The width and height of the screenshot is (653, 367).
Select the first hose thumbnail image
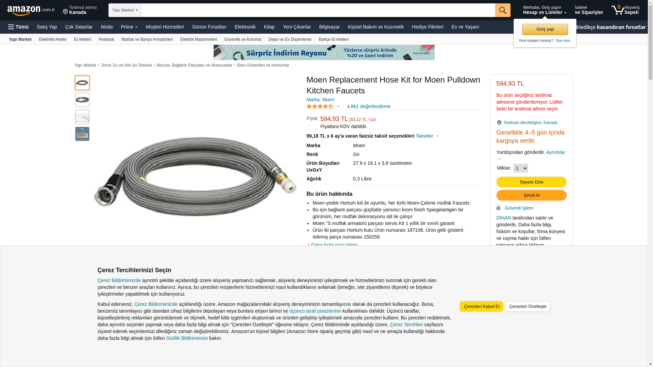82,83
